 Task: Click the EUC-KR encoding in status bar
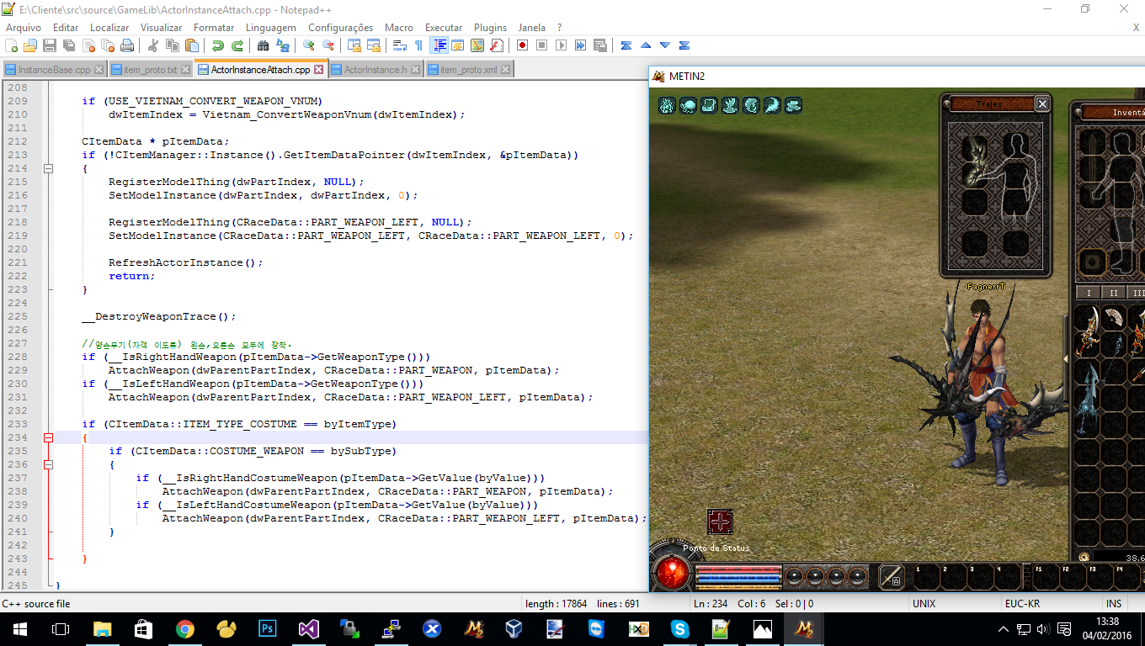tap(1022, 604)
